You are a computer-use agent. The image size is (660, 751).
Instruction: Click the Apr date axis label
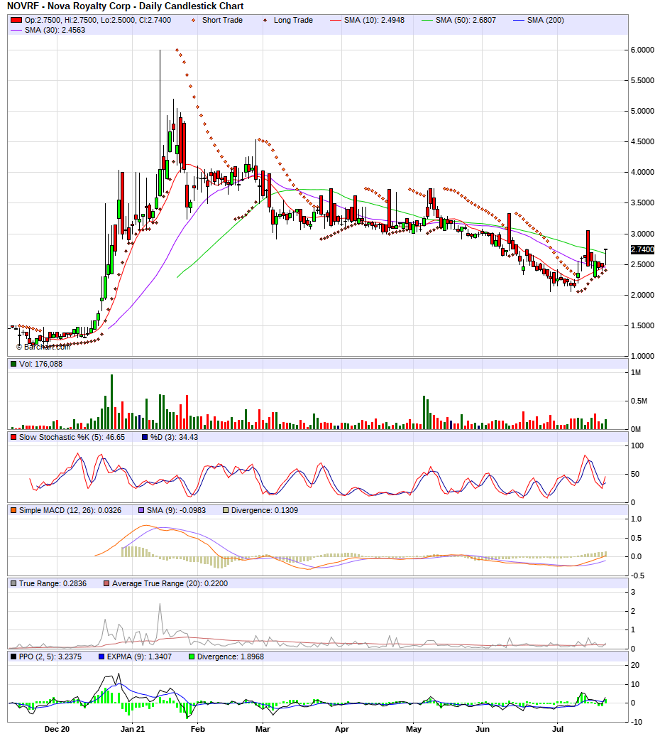pos(342,730)
